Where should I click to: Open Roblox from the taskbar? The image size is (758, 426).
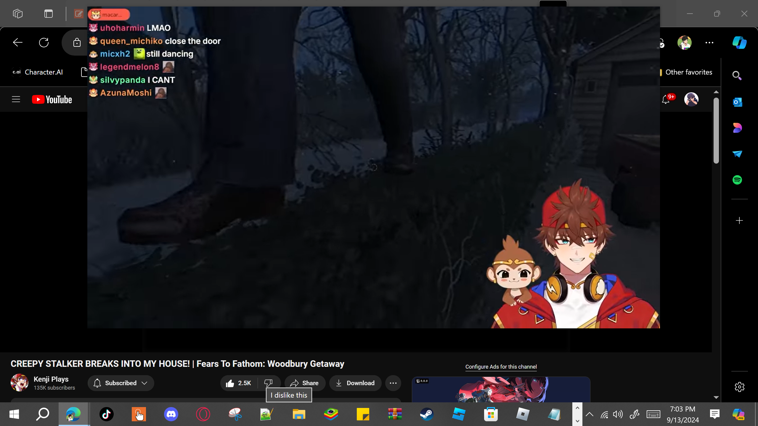[523, 414]
